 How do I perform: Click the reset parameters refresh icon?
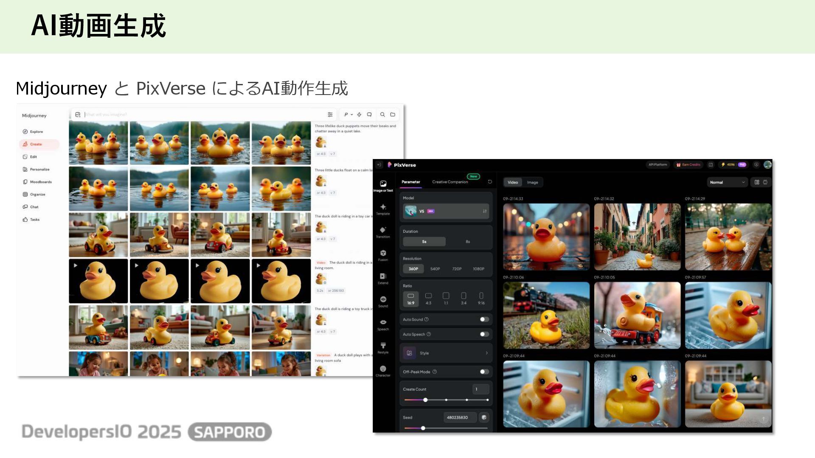point(490,182)
